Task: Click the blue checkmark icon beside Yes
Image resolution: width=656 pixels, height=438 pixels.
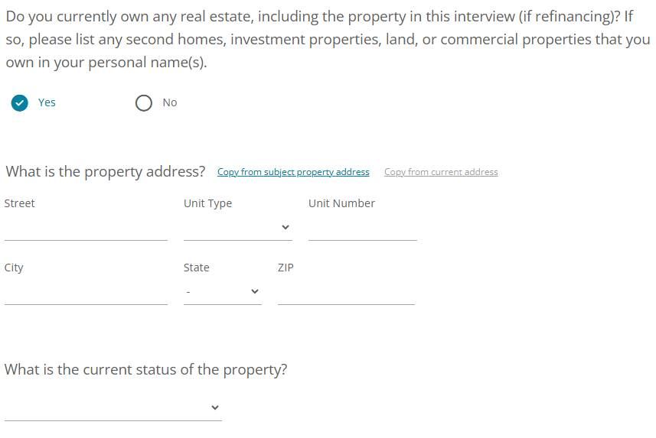Action: (x=20, y=103)
